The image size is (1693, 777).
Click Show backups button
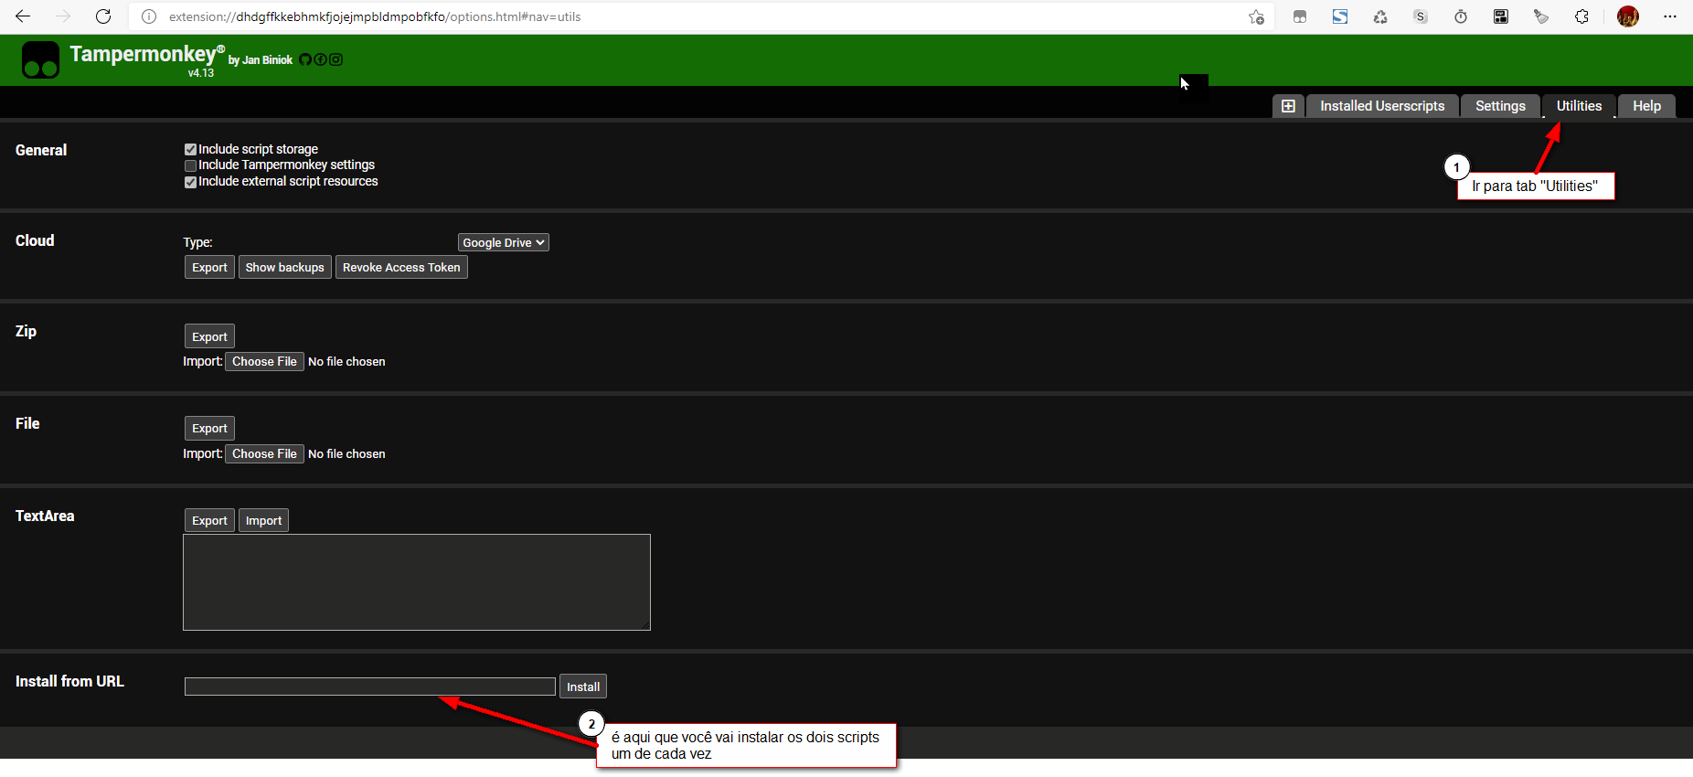pyautogui.click(x=284, y=267)
